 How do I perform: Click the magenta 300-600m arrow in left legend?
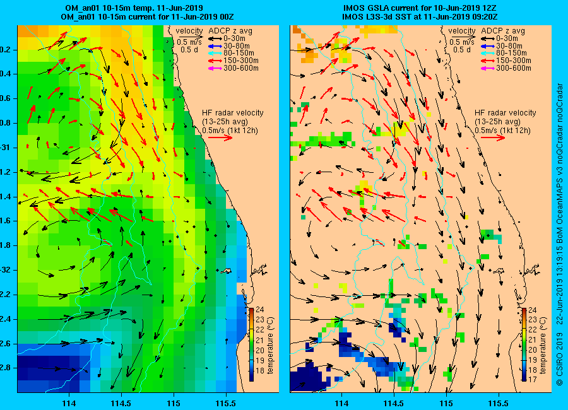click(215, 68)
